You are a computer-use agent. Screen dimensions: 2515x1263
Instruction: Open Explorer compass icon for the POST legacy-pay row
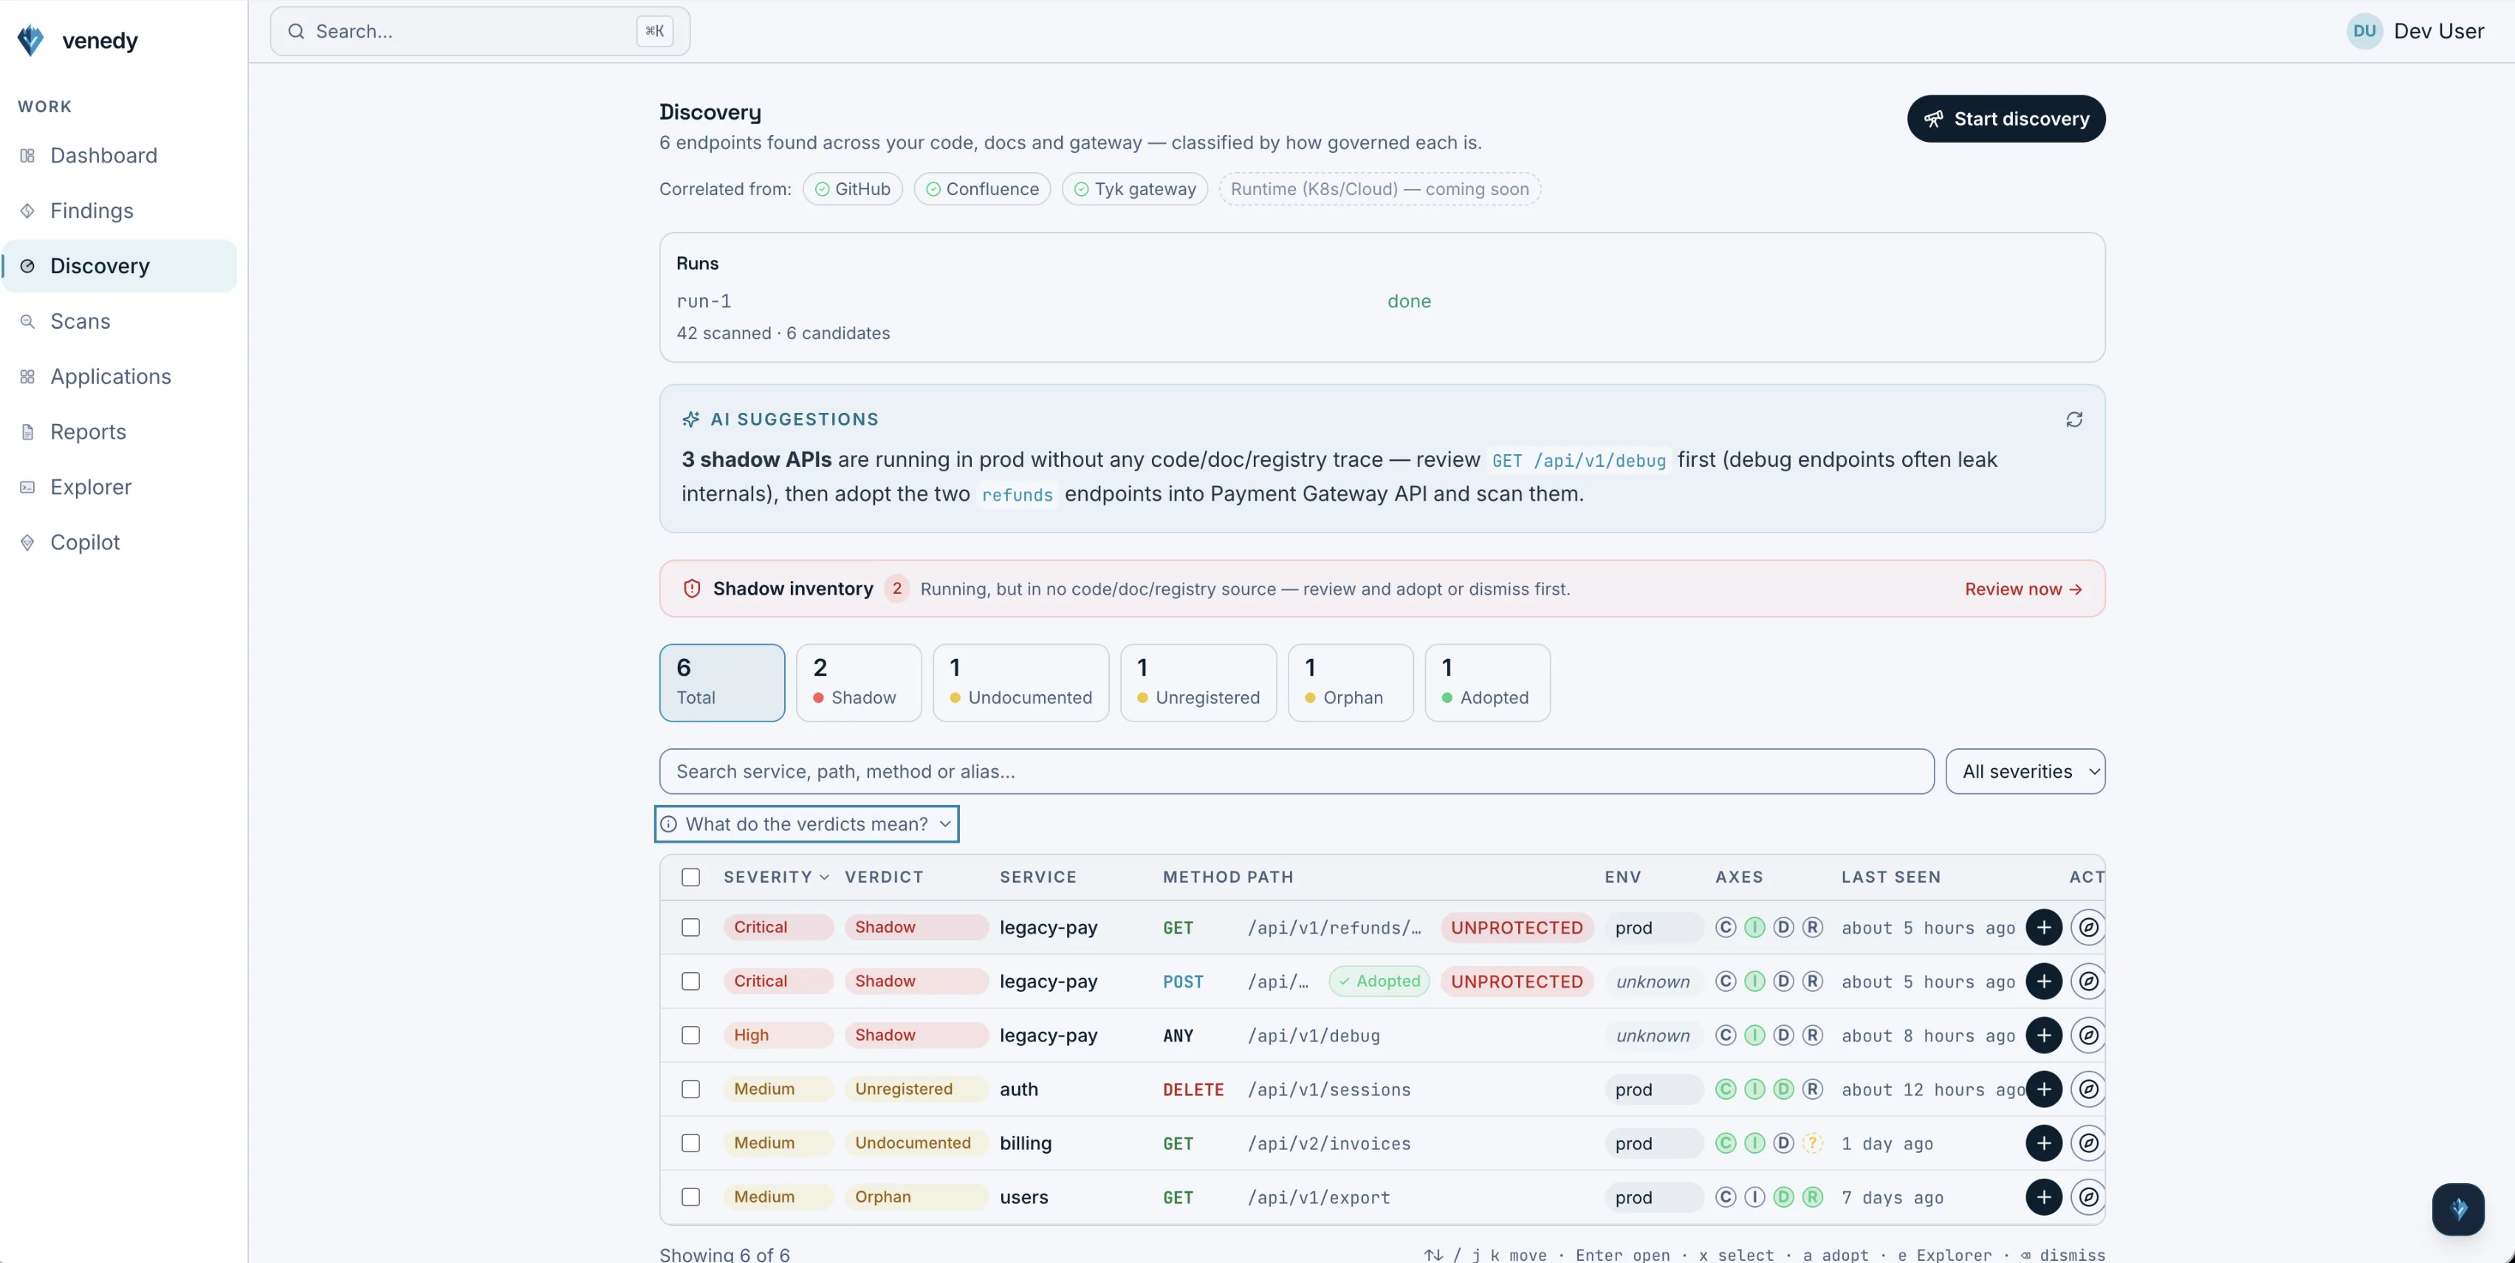[2088, 981]
